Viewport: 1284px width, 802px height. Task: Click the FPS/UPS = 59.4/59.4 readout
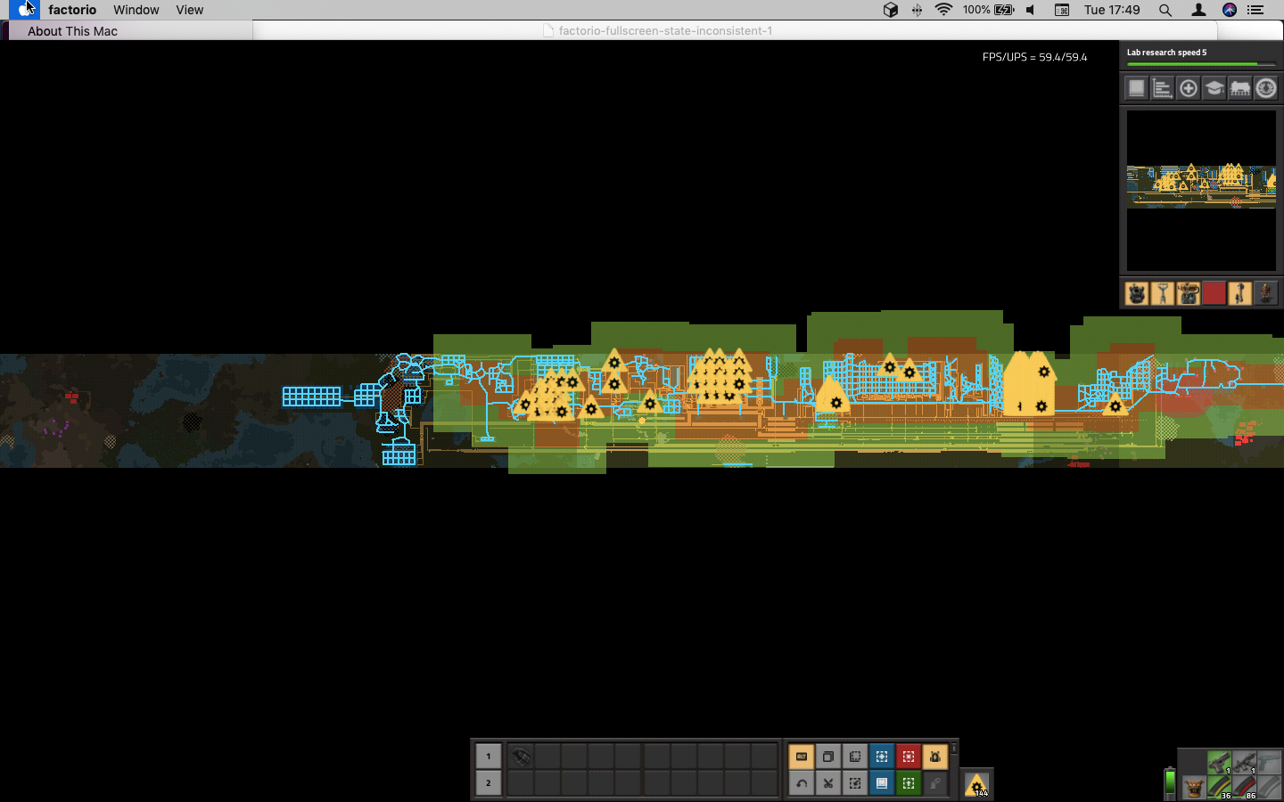[x=1034, y=57]
